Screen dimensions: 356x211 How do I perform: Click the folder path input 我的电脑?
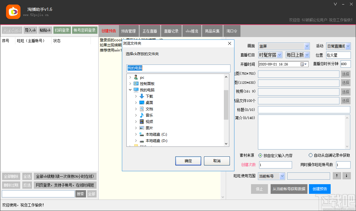pos(179,68)
